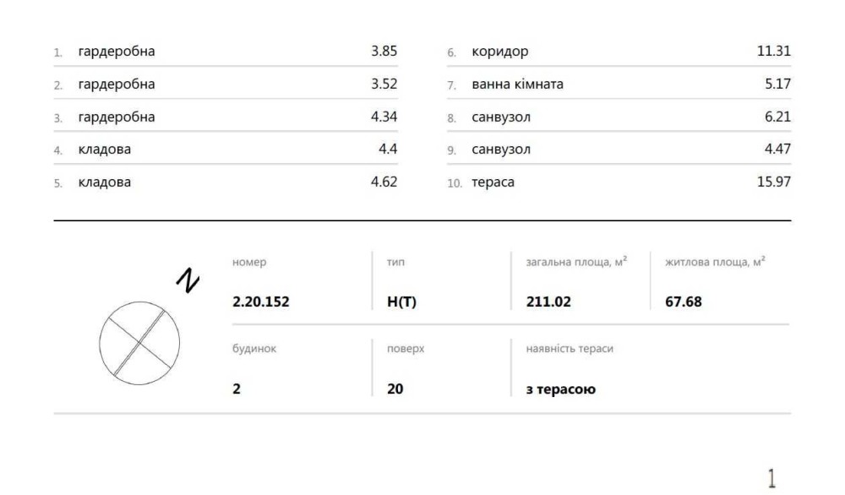Image resolution: width=845 pixels, height=495 pixels.
Task: Click the living area value 67.68
Action: point(684,302)
